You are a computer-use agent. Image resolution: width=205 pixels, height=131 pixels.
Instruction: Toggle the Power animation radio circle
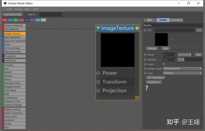145,55
